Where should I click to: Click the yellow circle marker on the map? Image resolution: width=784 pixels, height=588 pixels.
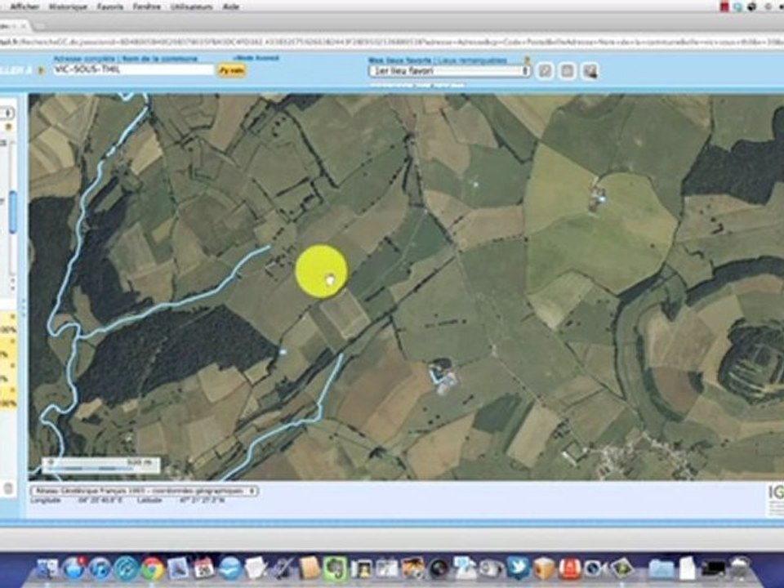[321, 271]
